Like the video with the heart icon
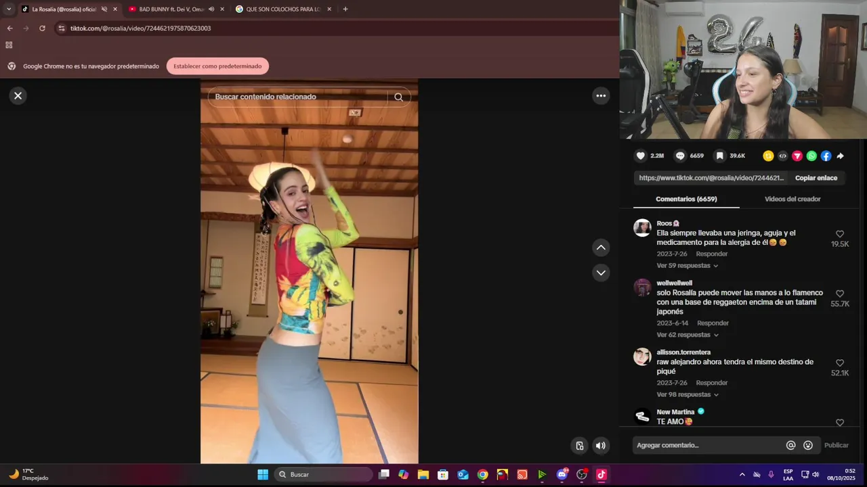 pyautogui.click(x=641, y=156)
